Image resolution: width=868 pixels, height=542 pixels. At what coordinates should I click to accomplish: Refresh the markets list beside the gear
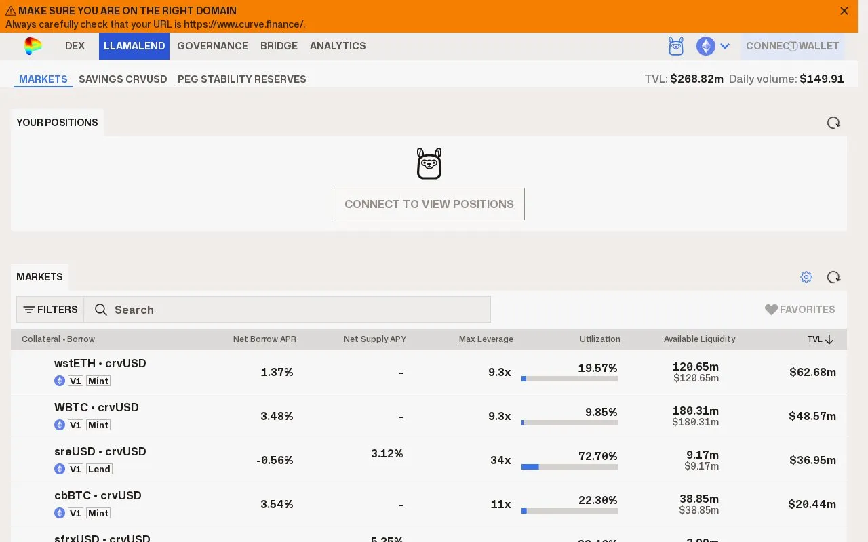click(833, 277)
